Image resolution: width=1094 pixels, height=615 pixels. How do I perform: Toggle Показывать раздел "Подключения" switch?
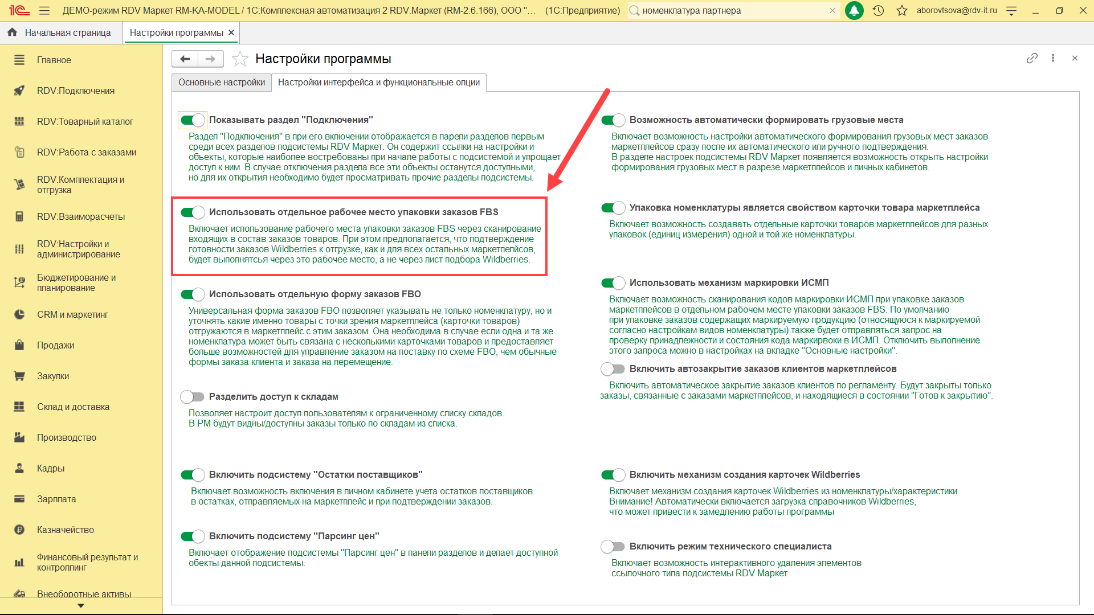pos(193,120)
